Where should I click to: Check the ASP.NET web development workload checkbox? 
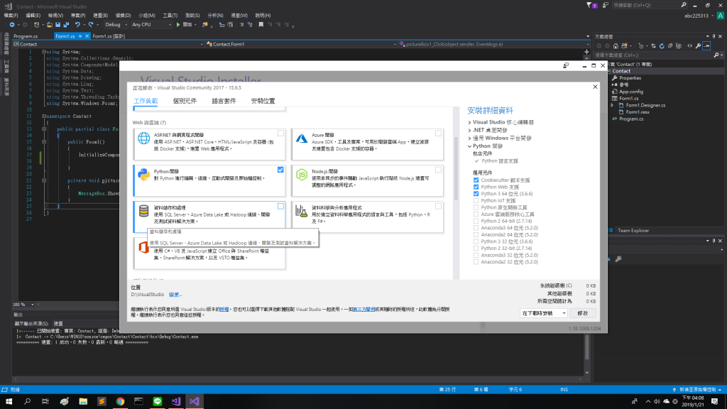point(280,133)
